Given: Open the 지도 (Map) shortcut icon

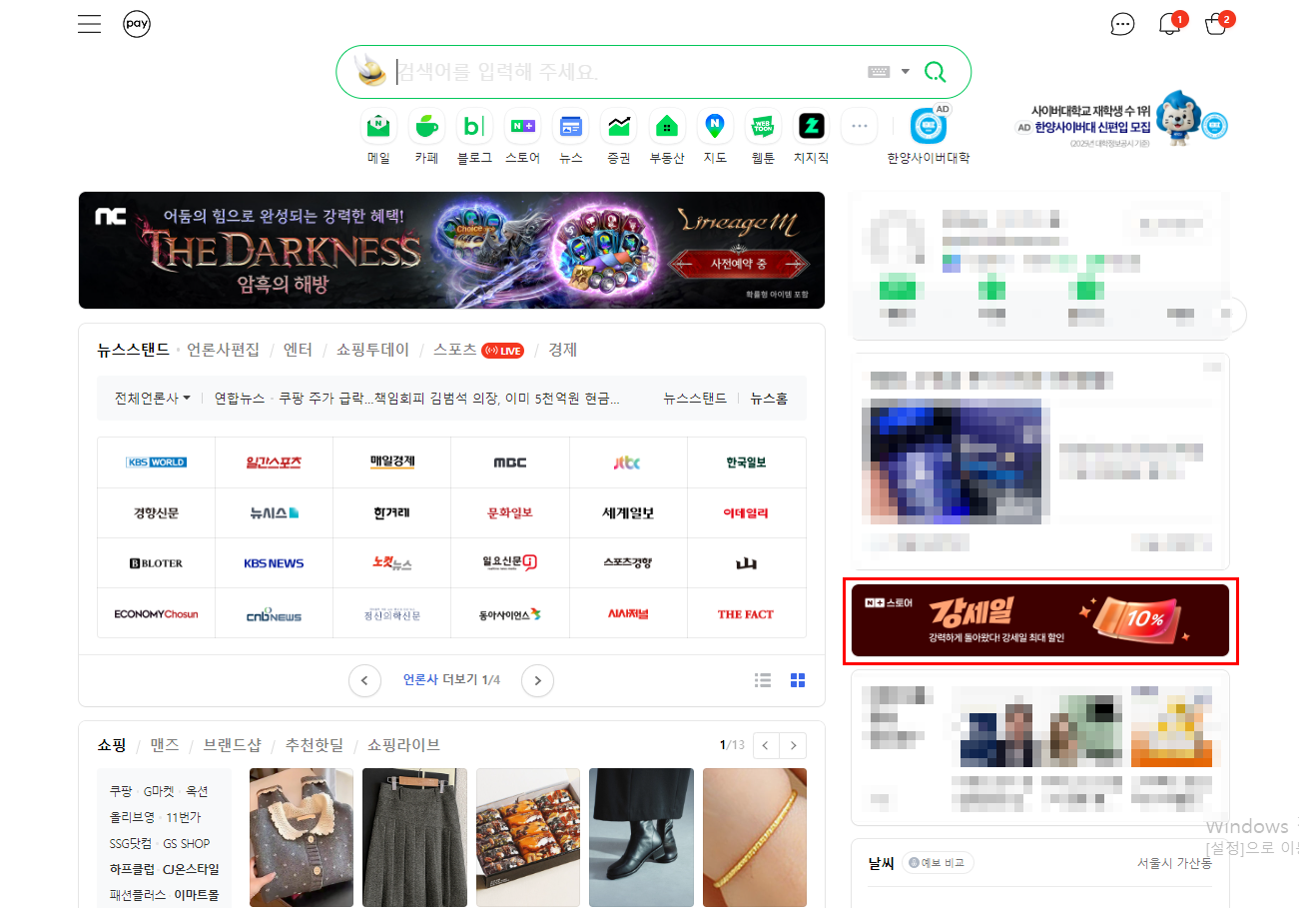Looking at the screenshot, I should [715, 127].
